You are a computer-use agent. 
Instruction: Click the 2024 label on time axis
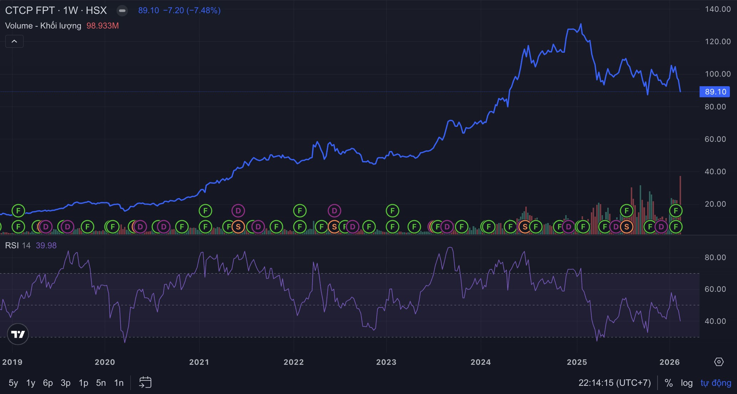[480, 362]
